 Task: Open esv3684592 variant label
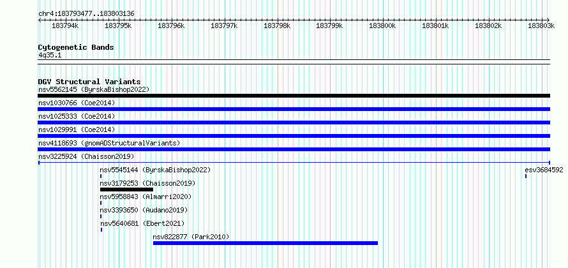click(x=544, y=170)
